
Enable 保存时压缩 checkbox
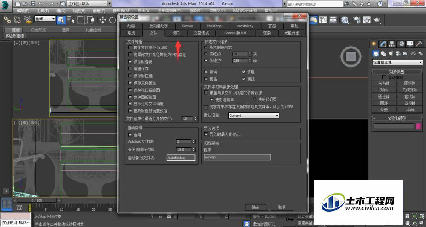coord(130,76)
